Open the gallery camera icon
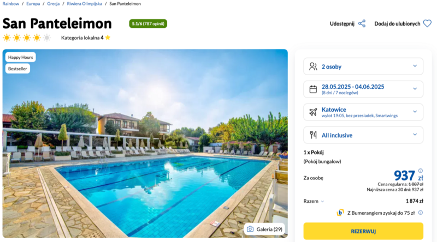Viewport: 437px width, 242px height. tap(250, 229)
